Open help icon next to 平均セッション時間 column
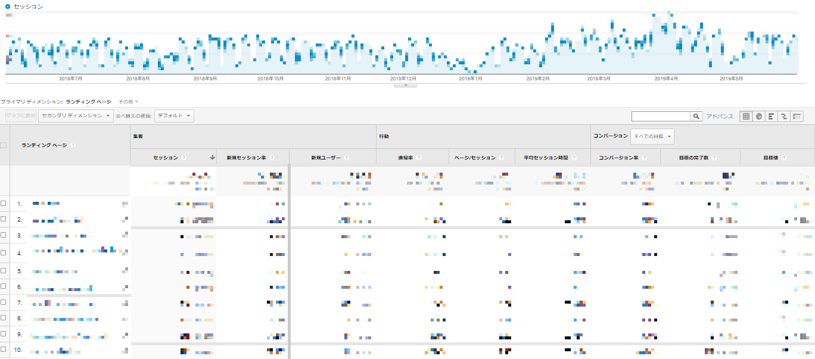This screenshot has height=359, width=815. (x=574, y=158)
